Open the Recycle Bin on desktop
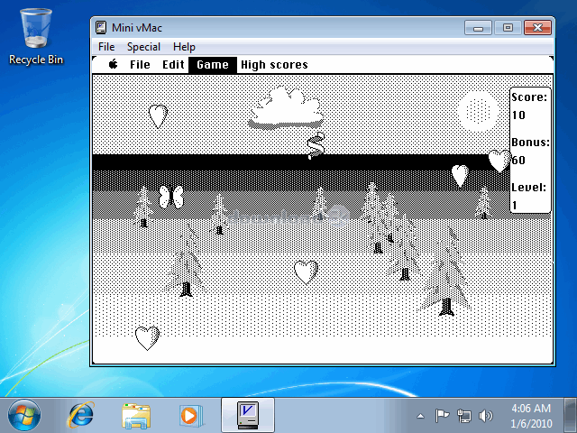Image resolution: width=577 pixels, height=433 pixels. (36, 37)
